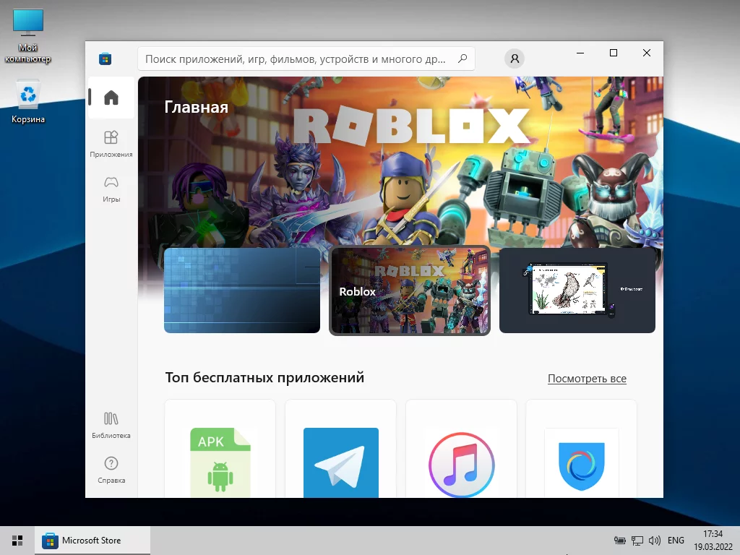Click the power/battery tray icon
The height and width of the screenshot is (555, 740).
[619, 541]
